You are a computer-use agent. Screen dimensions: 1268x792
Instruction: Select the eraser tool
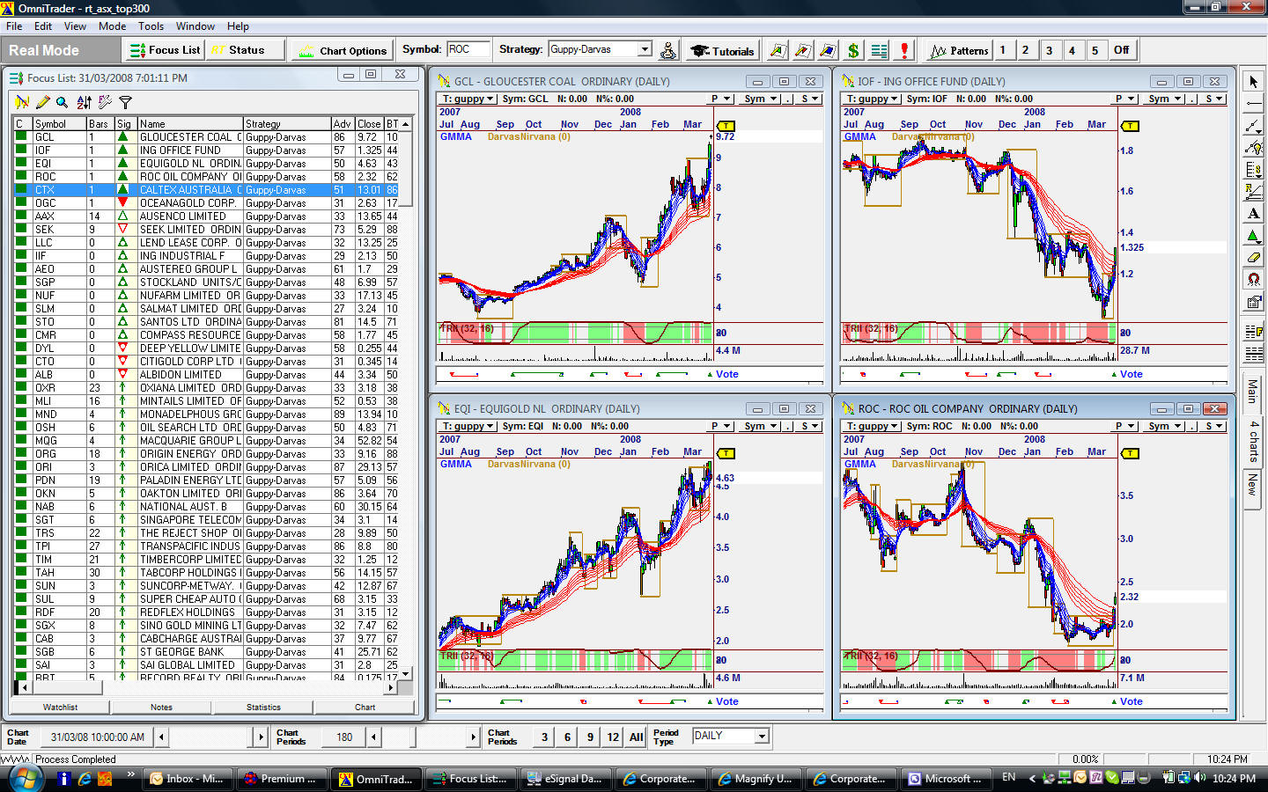coord(1253,258)
